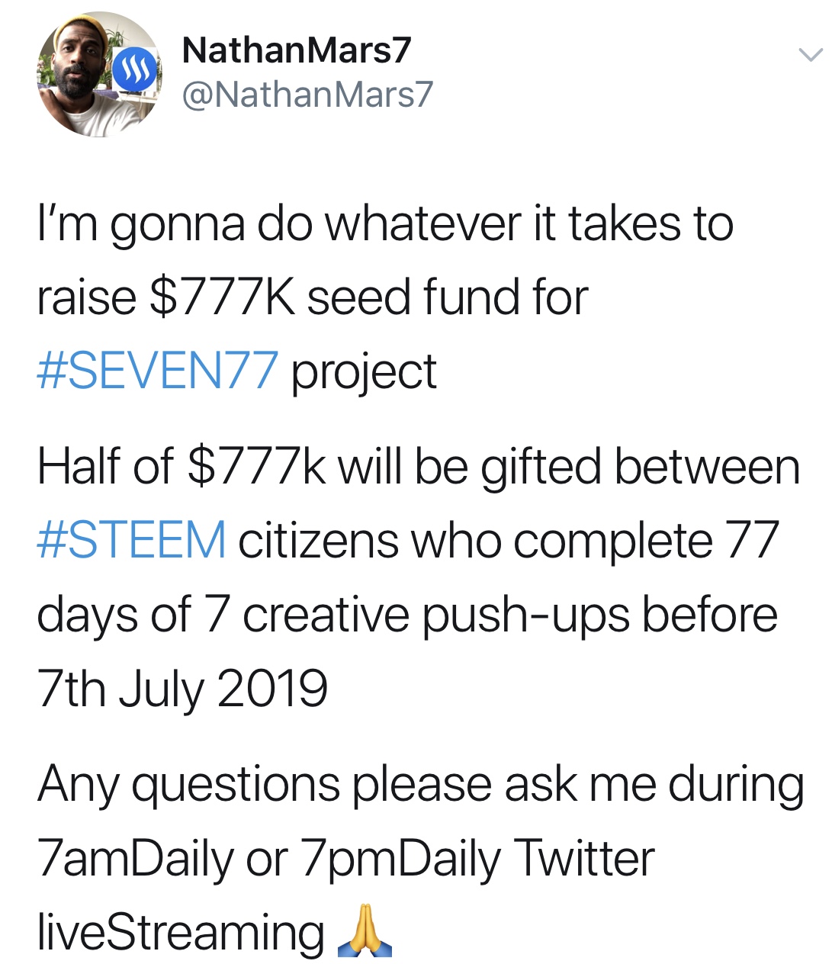Viewport: 832px width, 964px height.
Task: Click the blue Steem logo badge
Action: 135,70
